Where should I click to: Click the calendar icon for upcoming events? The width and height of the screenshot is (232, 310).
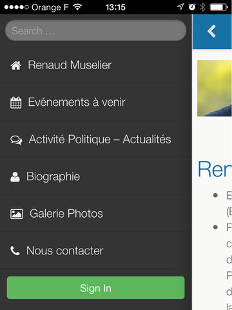click(16, 103)
